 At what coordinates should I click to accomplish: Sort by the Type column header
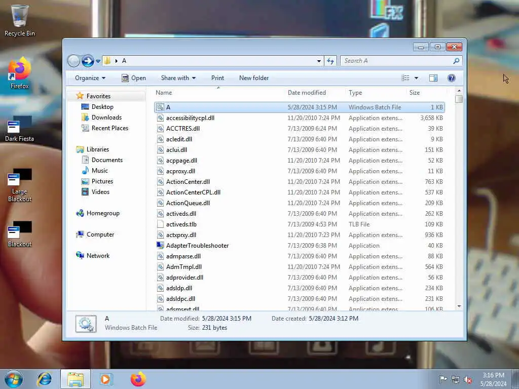pos(376,93)
